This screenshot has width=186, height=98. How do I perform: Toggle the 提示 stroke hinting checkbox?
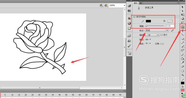point(162,35)
